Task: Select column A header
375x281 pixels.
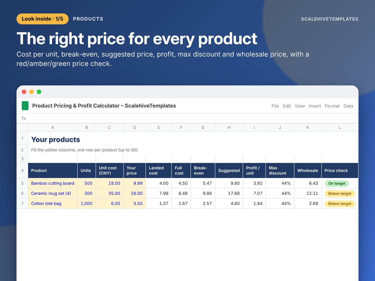Action: pos(53,127)
